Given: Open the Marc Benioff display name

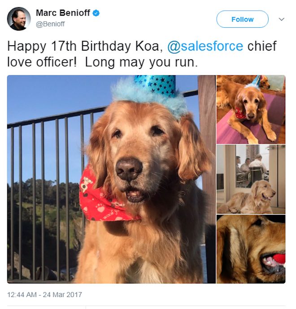Looking at the screenshot, I should [x=63, y=13].
